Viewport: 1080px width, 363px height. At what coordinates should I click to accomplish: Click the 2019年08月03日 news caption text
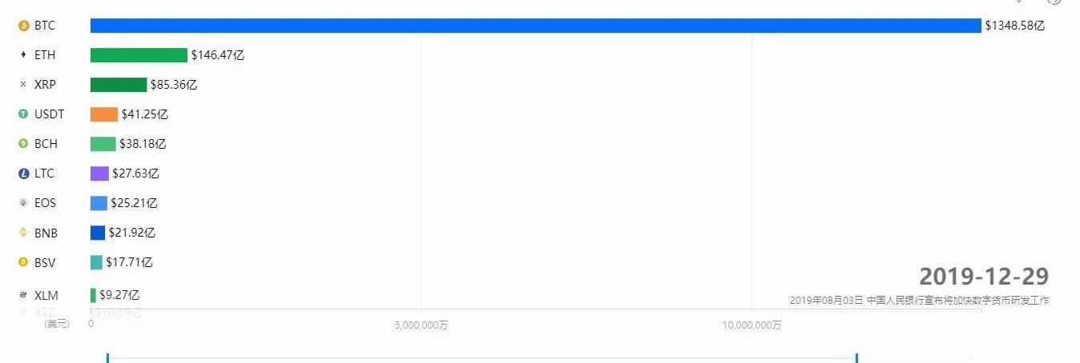(919, 301)
